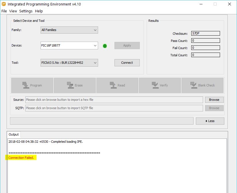The width and height of the screenshot is (237, 193).
Task: Minimize the IPE window
Action: click(201, 4)
